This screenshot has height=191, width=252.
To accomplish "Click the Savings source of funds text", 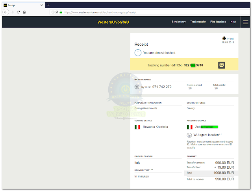I will pyautogui.click(x=191, y=108).
